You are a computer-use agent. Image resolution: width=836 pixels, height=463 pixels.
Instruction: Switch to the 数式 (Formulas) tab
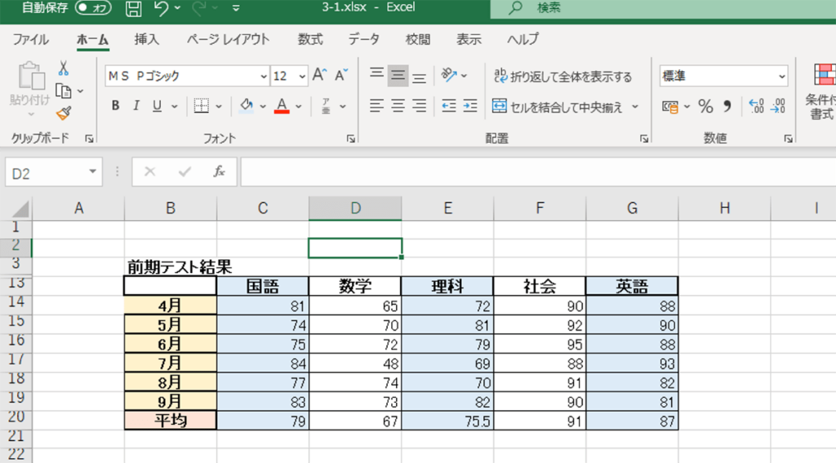click(310, 39)
